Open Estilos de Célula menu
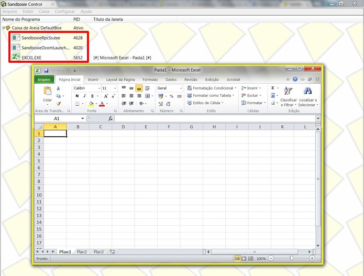This screenshot has width=364, height=276. coord(205,103)
